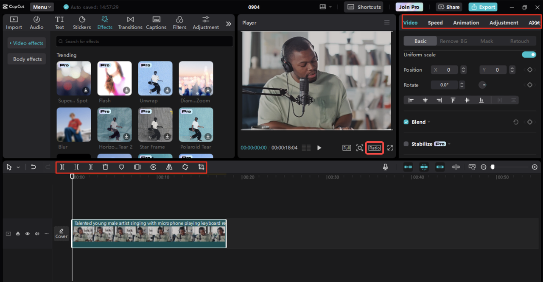The image size is (543, 282).
Task: Mute the video track audio
Action: [37, 234]
